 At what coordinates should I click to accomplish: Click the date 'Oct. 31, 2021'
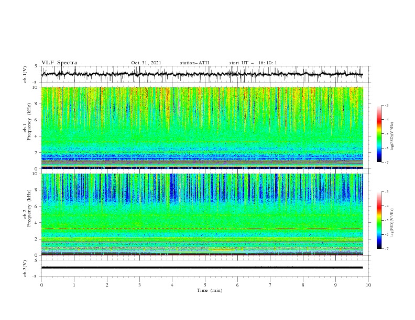[x=146, y=63]
